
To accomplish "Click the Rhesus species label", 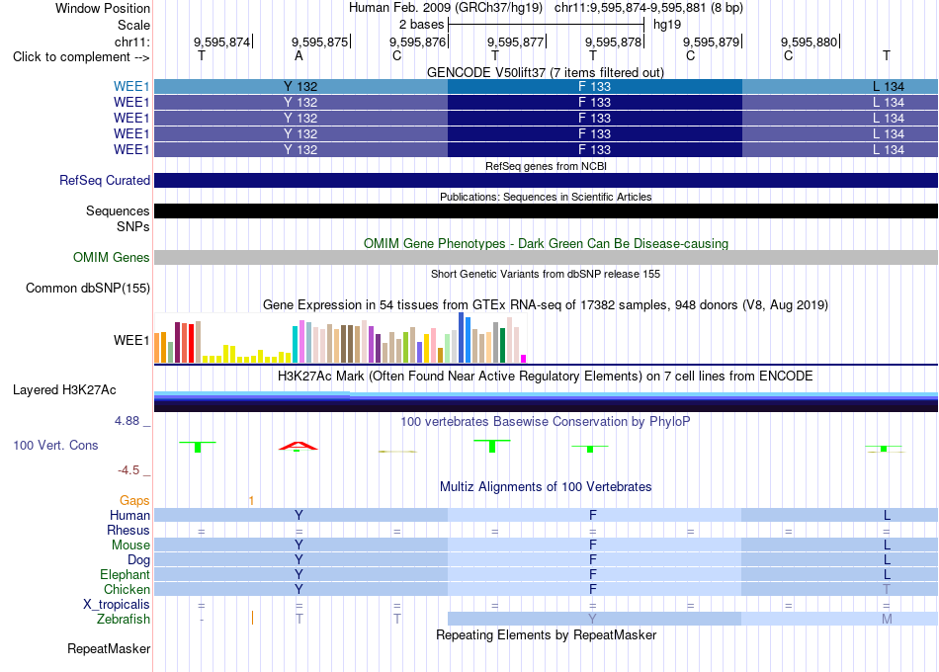I will click(x=128, y=530).
